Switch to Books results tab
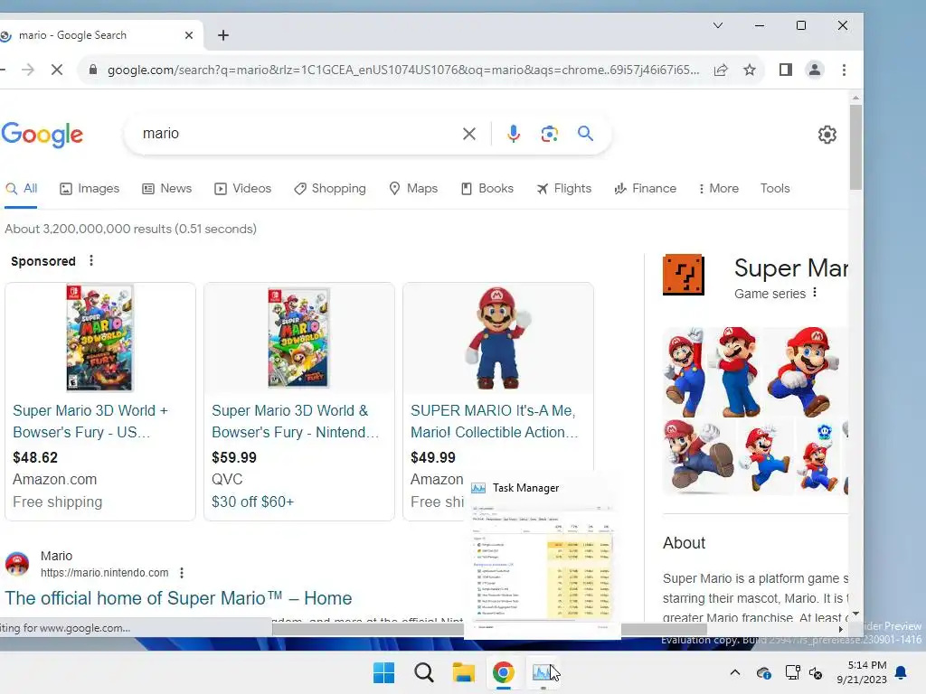The image size is (926, 694). [487, 188]
